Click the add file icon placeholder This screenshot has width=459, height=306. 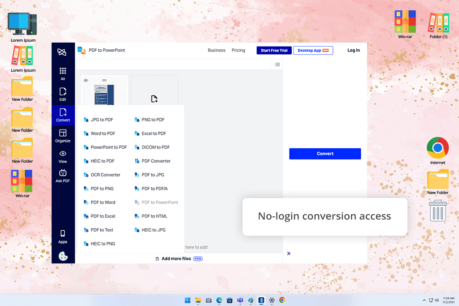point(154,99)
